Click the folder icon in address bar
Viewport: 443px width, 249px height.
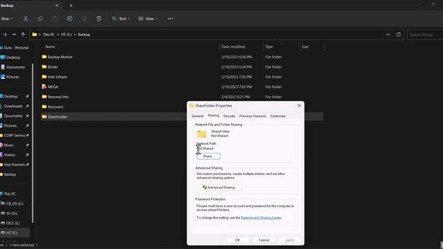[35, 35]
